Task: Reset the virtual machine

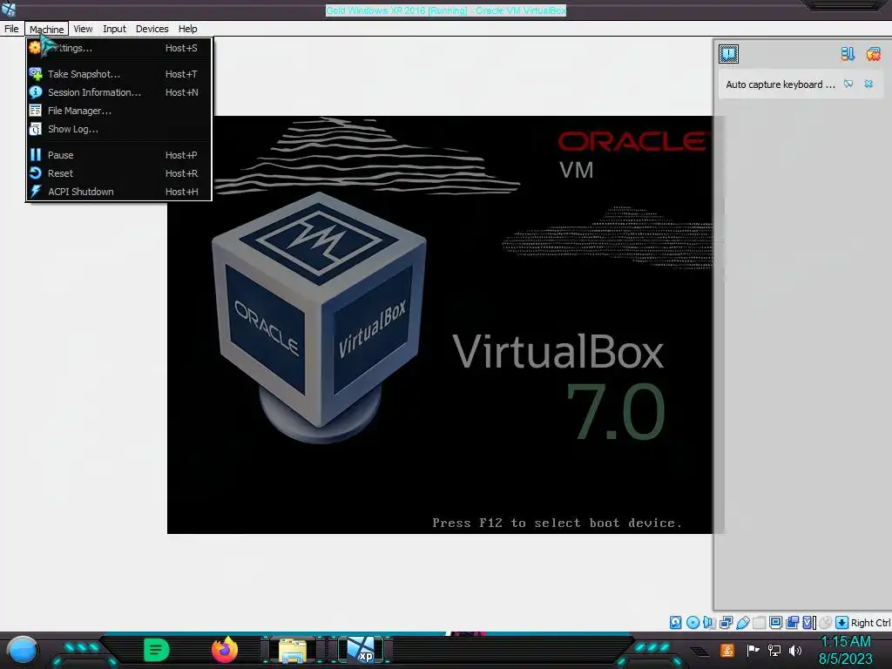Action: click(118, 173)
